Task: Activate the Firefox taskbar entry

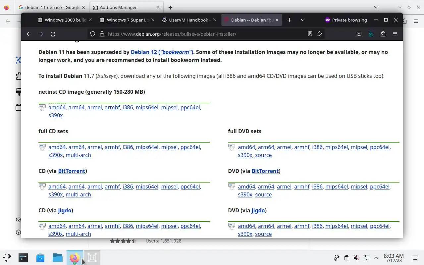Action: 75,257
